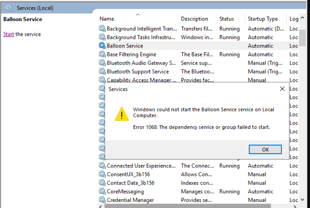Click the Balloon Service gear icon
This screenshot has height=208, width=310.
point(102,46)
